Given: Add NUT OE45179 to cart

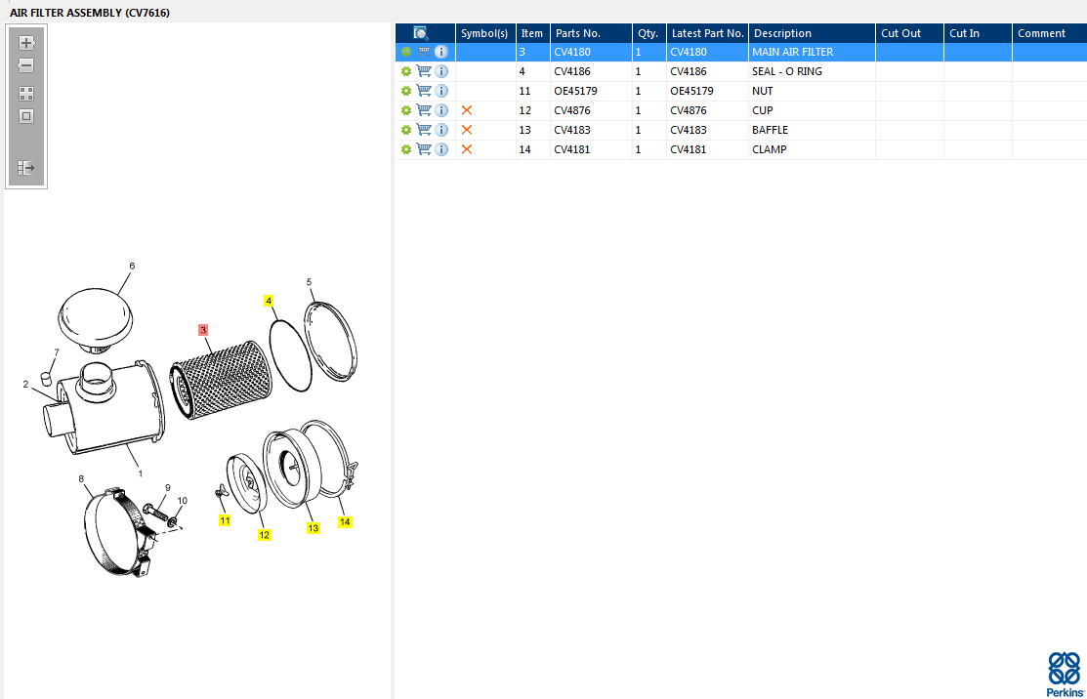Looking at the screenshot, I should tap(424, 91).
